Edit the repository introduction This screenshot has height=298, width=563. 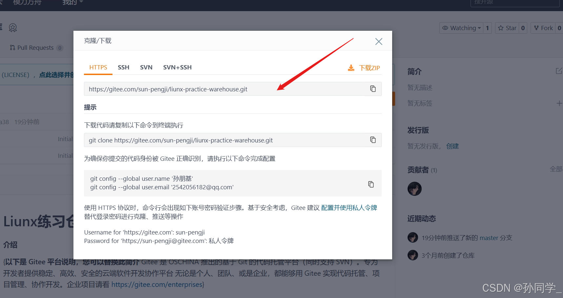[x=559, y=71]
